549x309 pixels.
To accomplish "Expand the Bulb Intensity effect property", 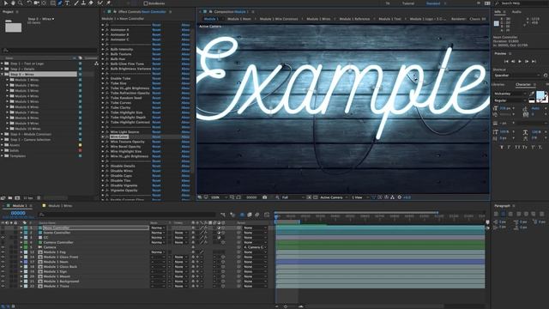I will click(x=103, y=50).
